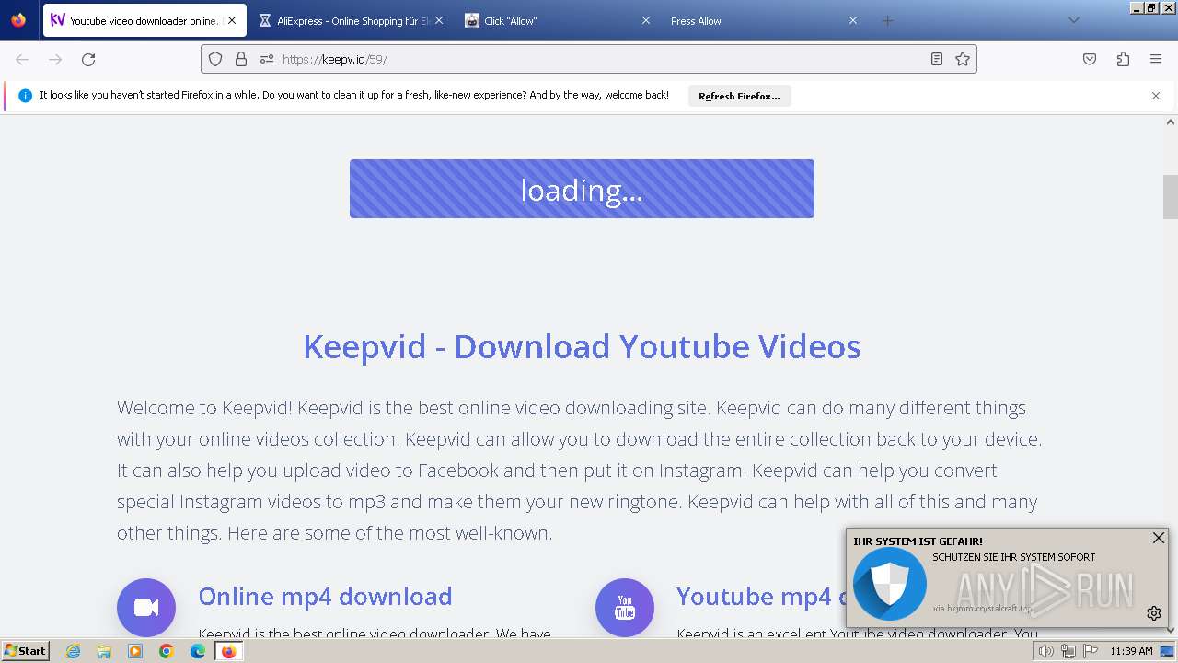Click the Keepvid - Download Youtube Videos heading
Viewport: 1178px width, 663px height.
(x=582, y=347)
